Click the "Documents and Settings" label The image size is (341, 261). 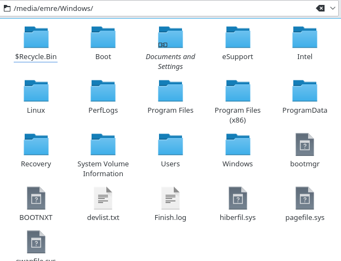[x=170, y=61]
